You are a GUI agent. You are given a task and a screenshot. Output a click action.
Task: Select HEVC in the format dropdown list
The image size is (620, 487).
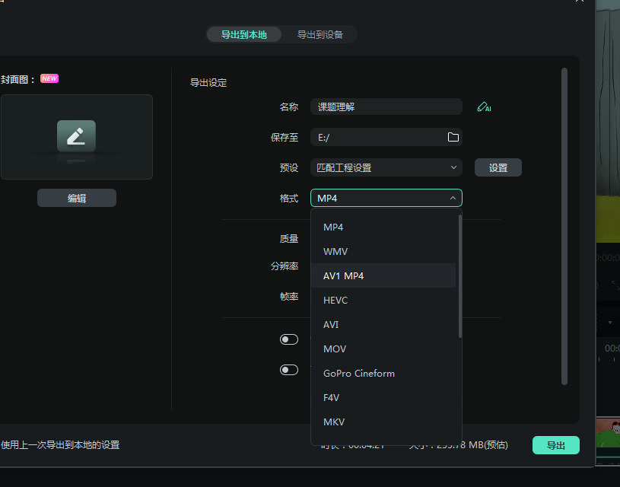[x=335, y=300]
